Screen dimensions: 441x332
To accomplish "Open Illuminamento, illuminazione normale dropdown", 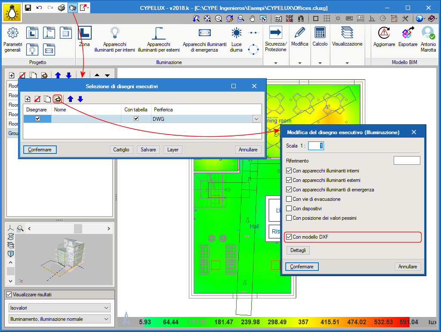I will [x=59, y=319].
